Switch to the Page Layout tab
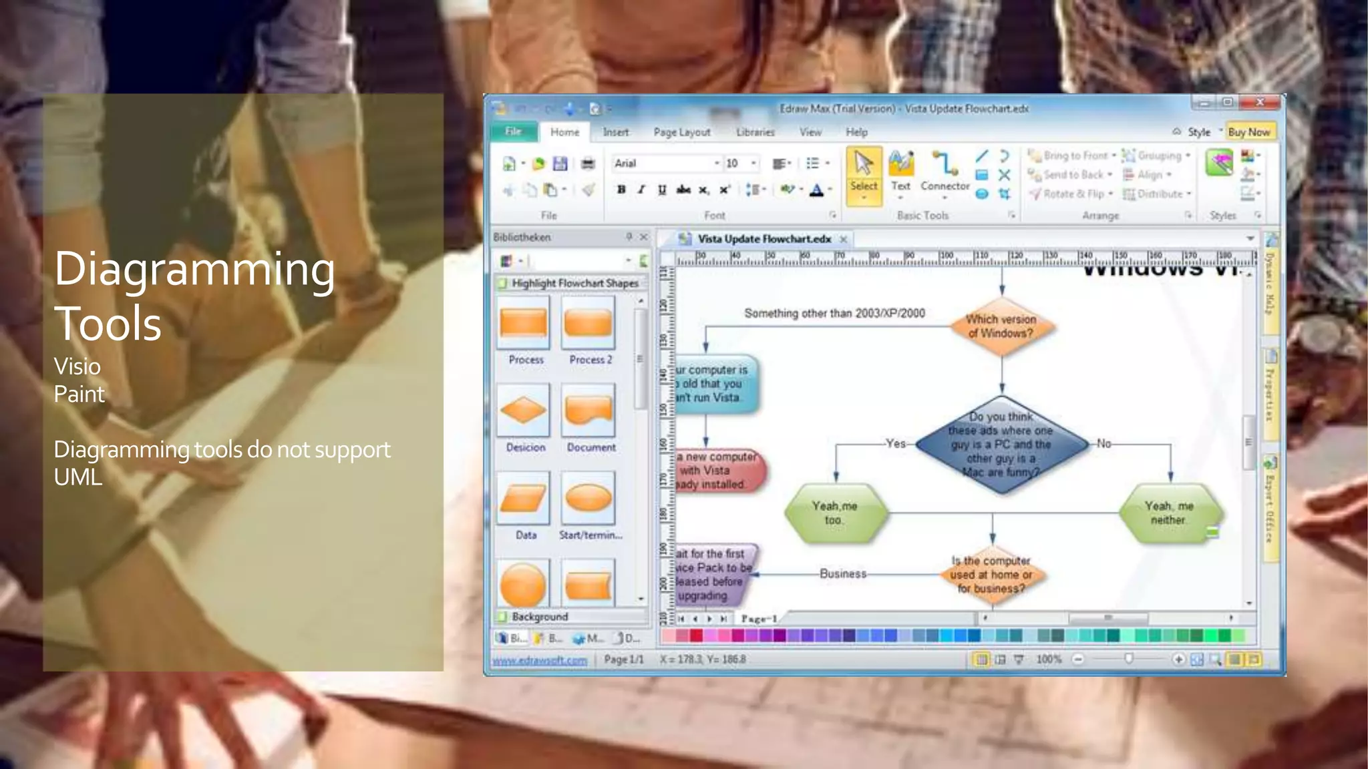 click(682, 132)
